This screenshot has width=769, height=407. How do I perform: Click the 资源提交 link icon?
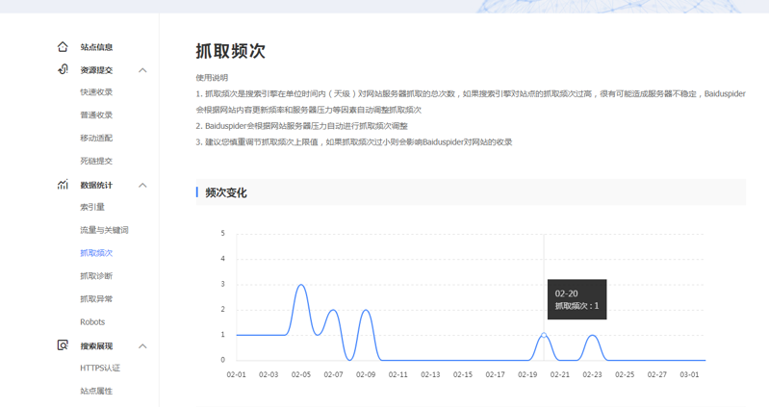point(63,69)
